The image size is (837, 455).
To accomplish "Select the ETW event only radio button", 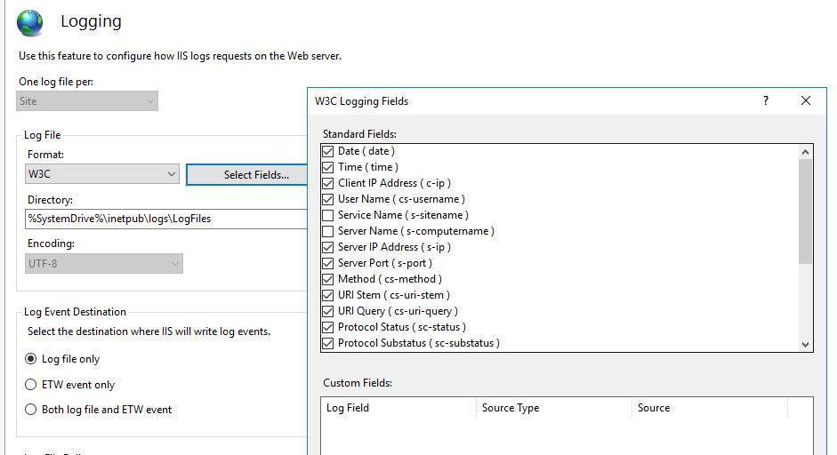I will pyautogui.click(x=31, y=385).
